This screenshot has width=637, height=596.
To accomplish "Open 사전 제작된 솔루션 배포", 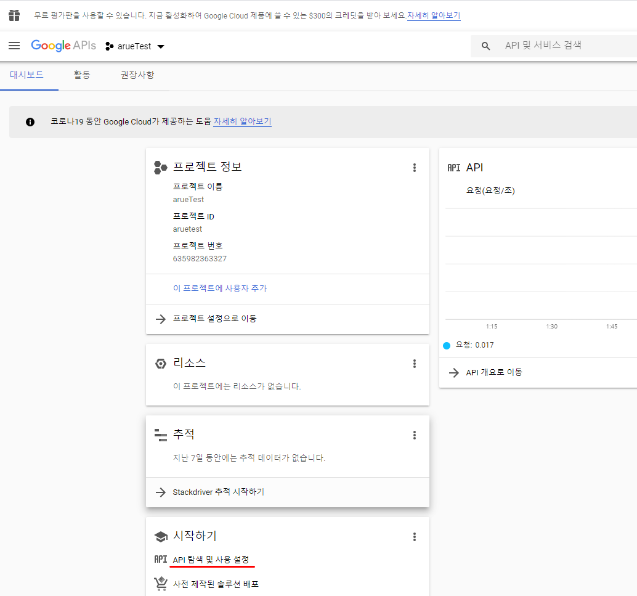I will coord(216,584).
